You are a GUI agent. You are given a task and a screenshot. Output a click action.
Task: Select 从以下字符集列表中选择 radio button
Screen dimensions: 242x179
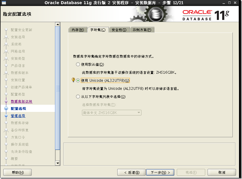coord(78,97)
